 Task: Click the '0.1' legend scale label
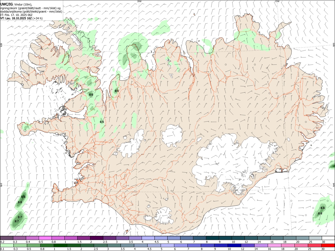coord(2,249)
